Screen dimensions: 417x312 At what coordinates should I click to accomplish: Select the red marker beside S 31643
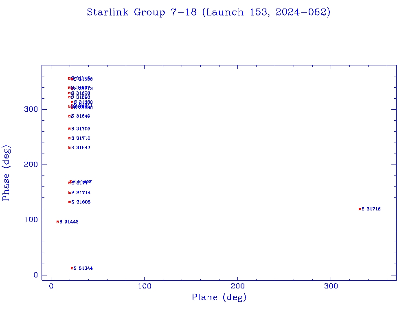coord(69,148)
